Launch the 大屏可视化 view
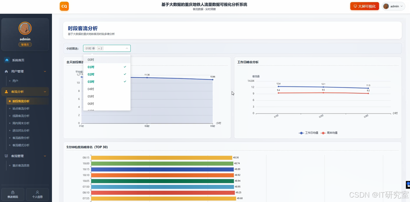The height and width of the screenshot is (202, 410). pos(365,6)
